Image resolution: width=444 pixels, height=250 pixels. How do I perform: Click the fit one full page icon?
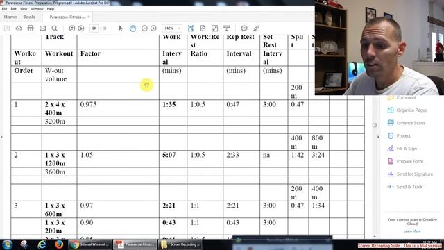tap(203, 28)
